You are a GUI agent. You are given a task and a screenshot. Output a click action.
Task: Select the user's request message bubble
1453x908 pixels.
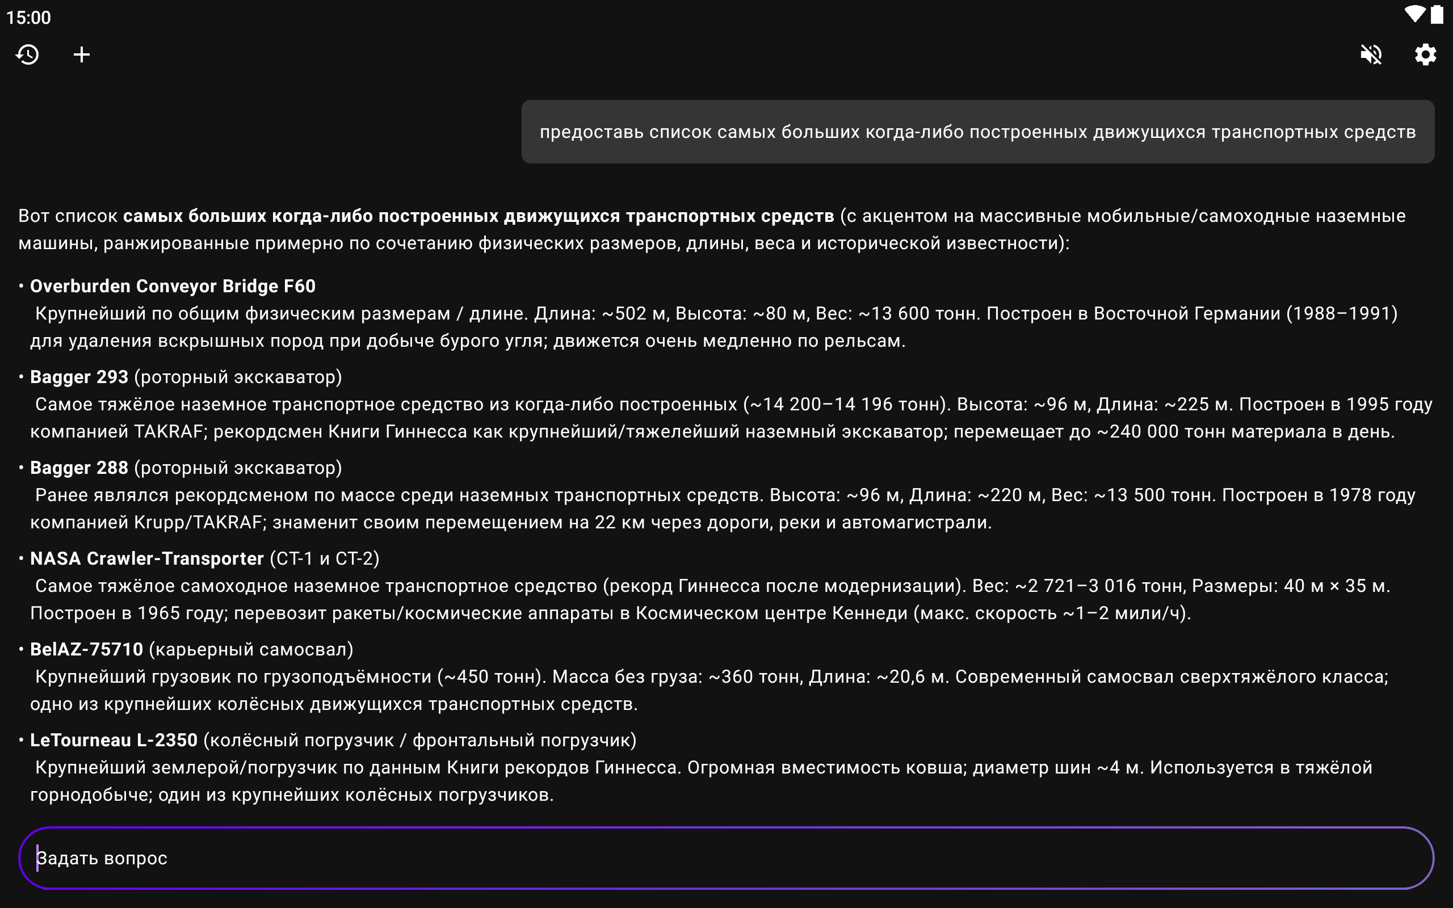click(977, 132)
